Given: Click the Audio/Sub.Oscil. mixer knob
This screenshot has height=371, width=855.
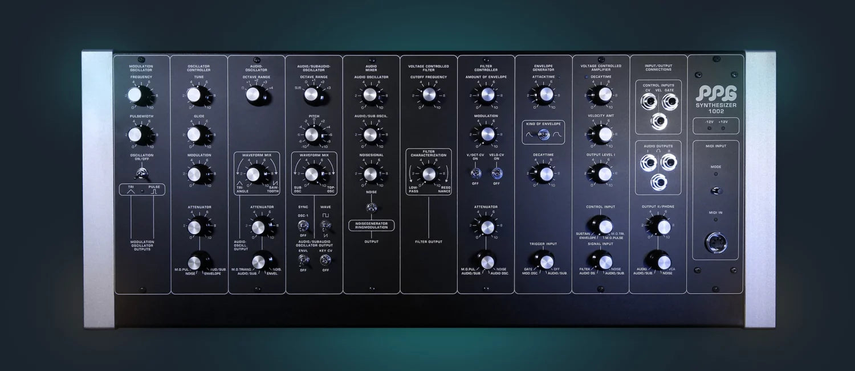Looking at the screenshot, I should pyautogui.click(x=370, y=134).
